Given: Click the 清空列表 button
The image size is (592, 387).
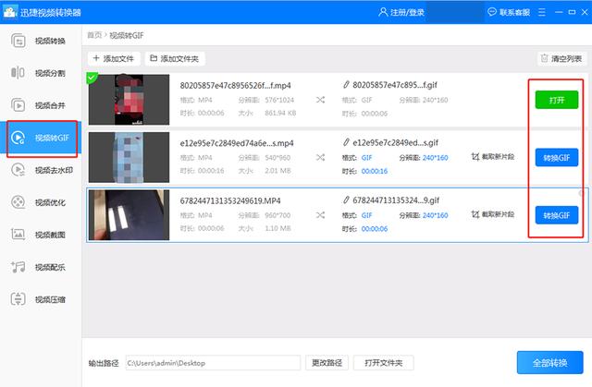Looking at the screenshot, I should (561, 58).
